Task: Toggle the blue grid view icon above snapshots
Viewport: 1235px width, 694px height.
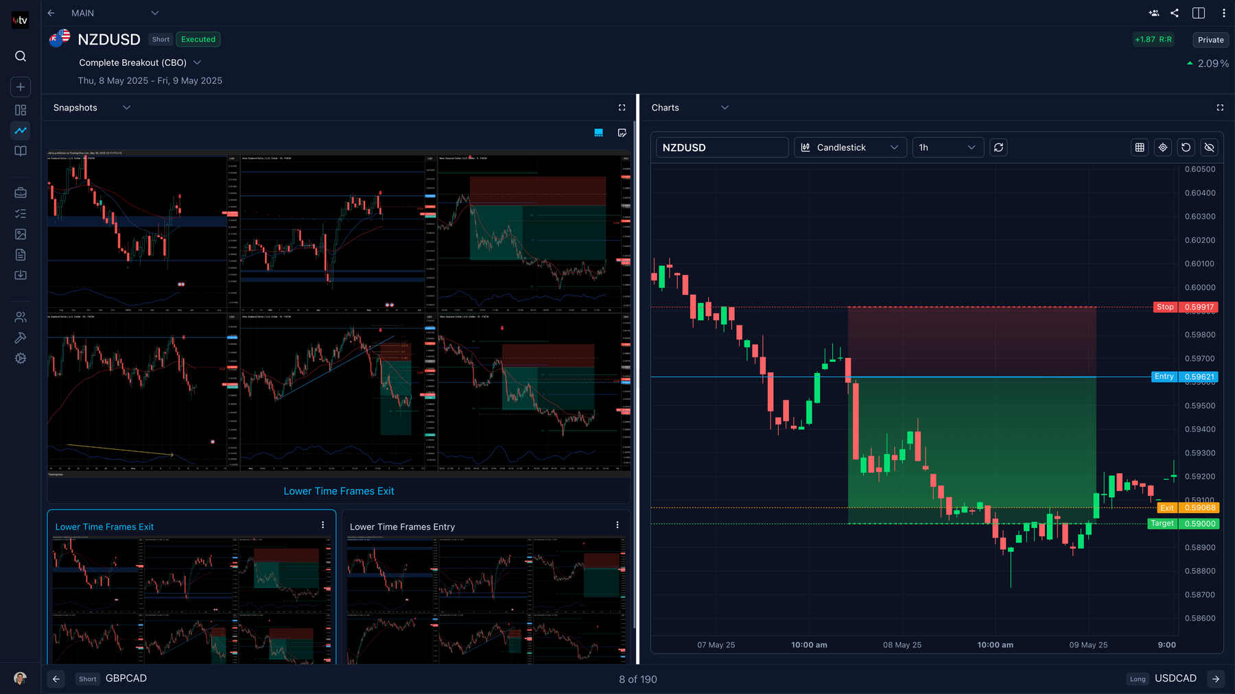Action: [x=598, y=132]
